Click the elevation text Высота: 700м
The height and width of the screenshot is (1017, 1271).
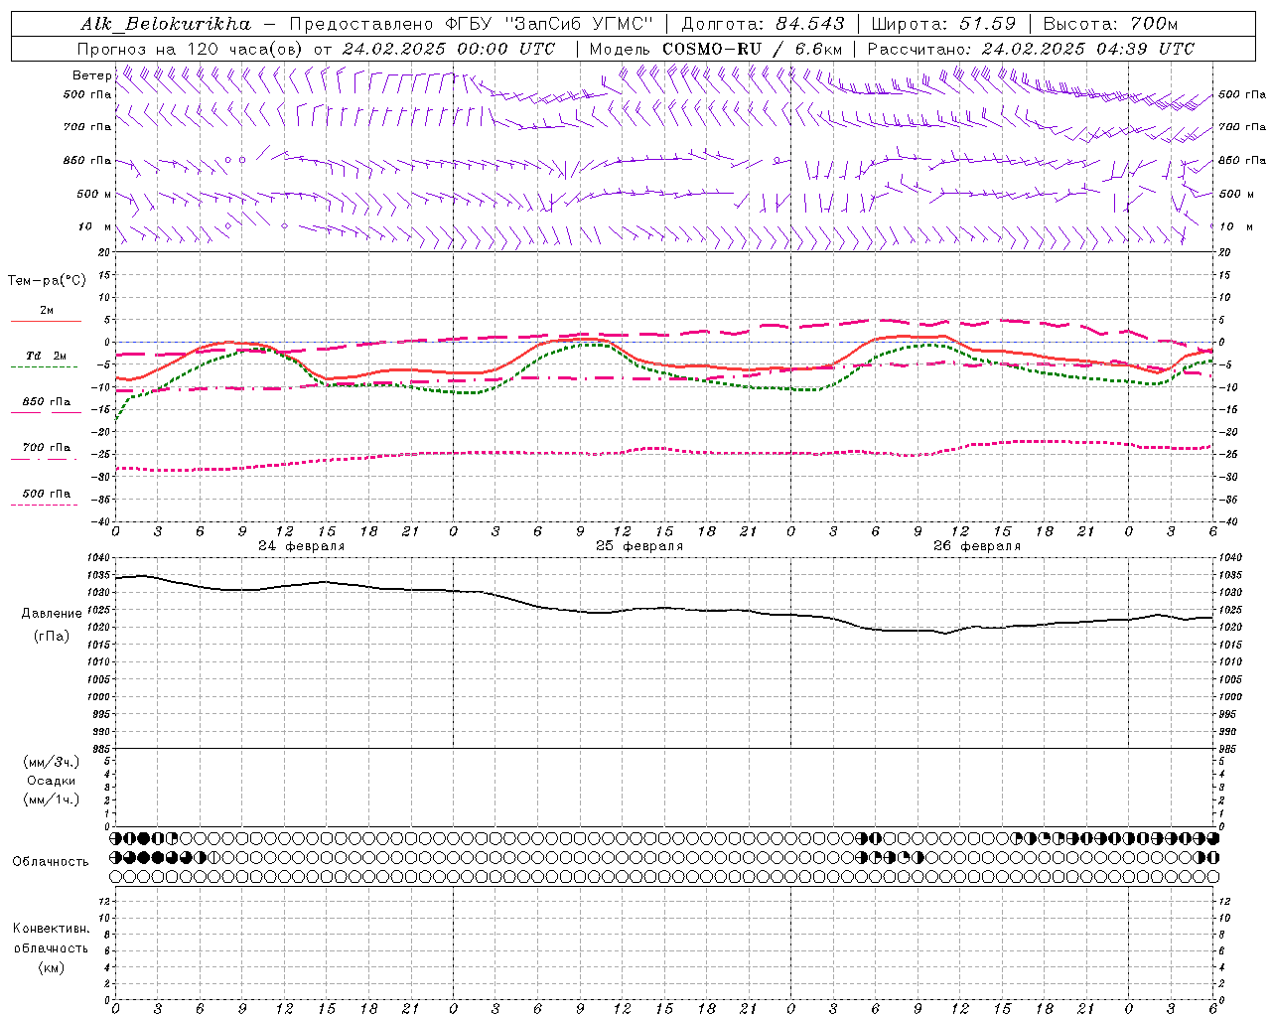coord(1110,24)
